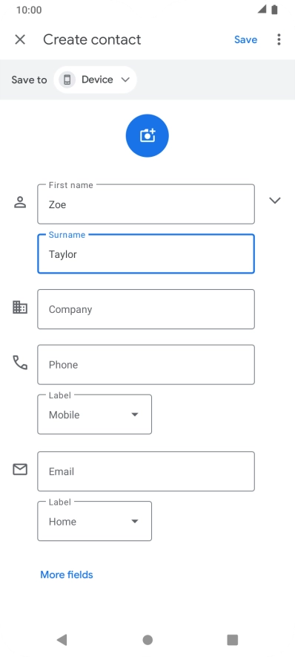This screenshot has height=657, width=295.
Task: Close the Create contact screen with X
Action: [x=20, y=39]
